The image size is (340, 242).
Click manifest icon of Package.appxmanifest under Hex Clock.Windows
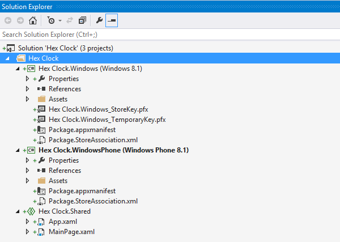coord(41,130)
